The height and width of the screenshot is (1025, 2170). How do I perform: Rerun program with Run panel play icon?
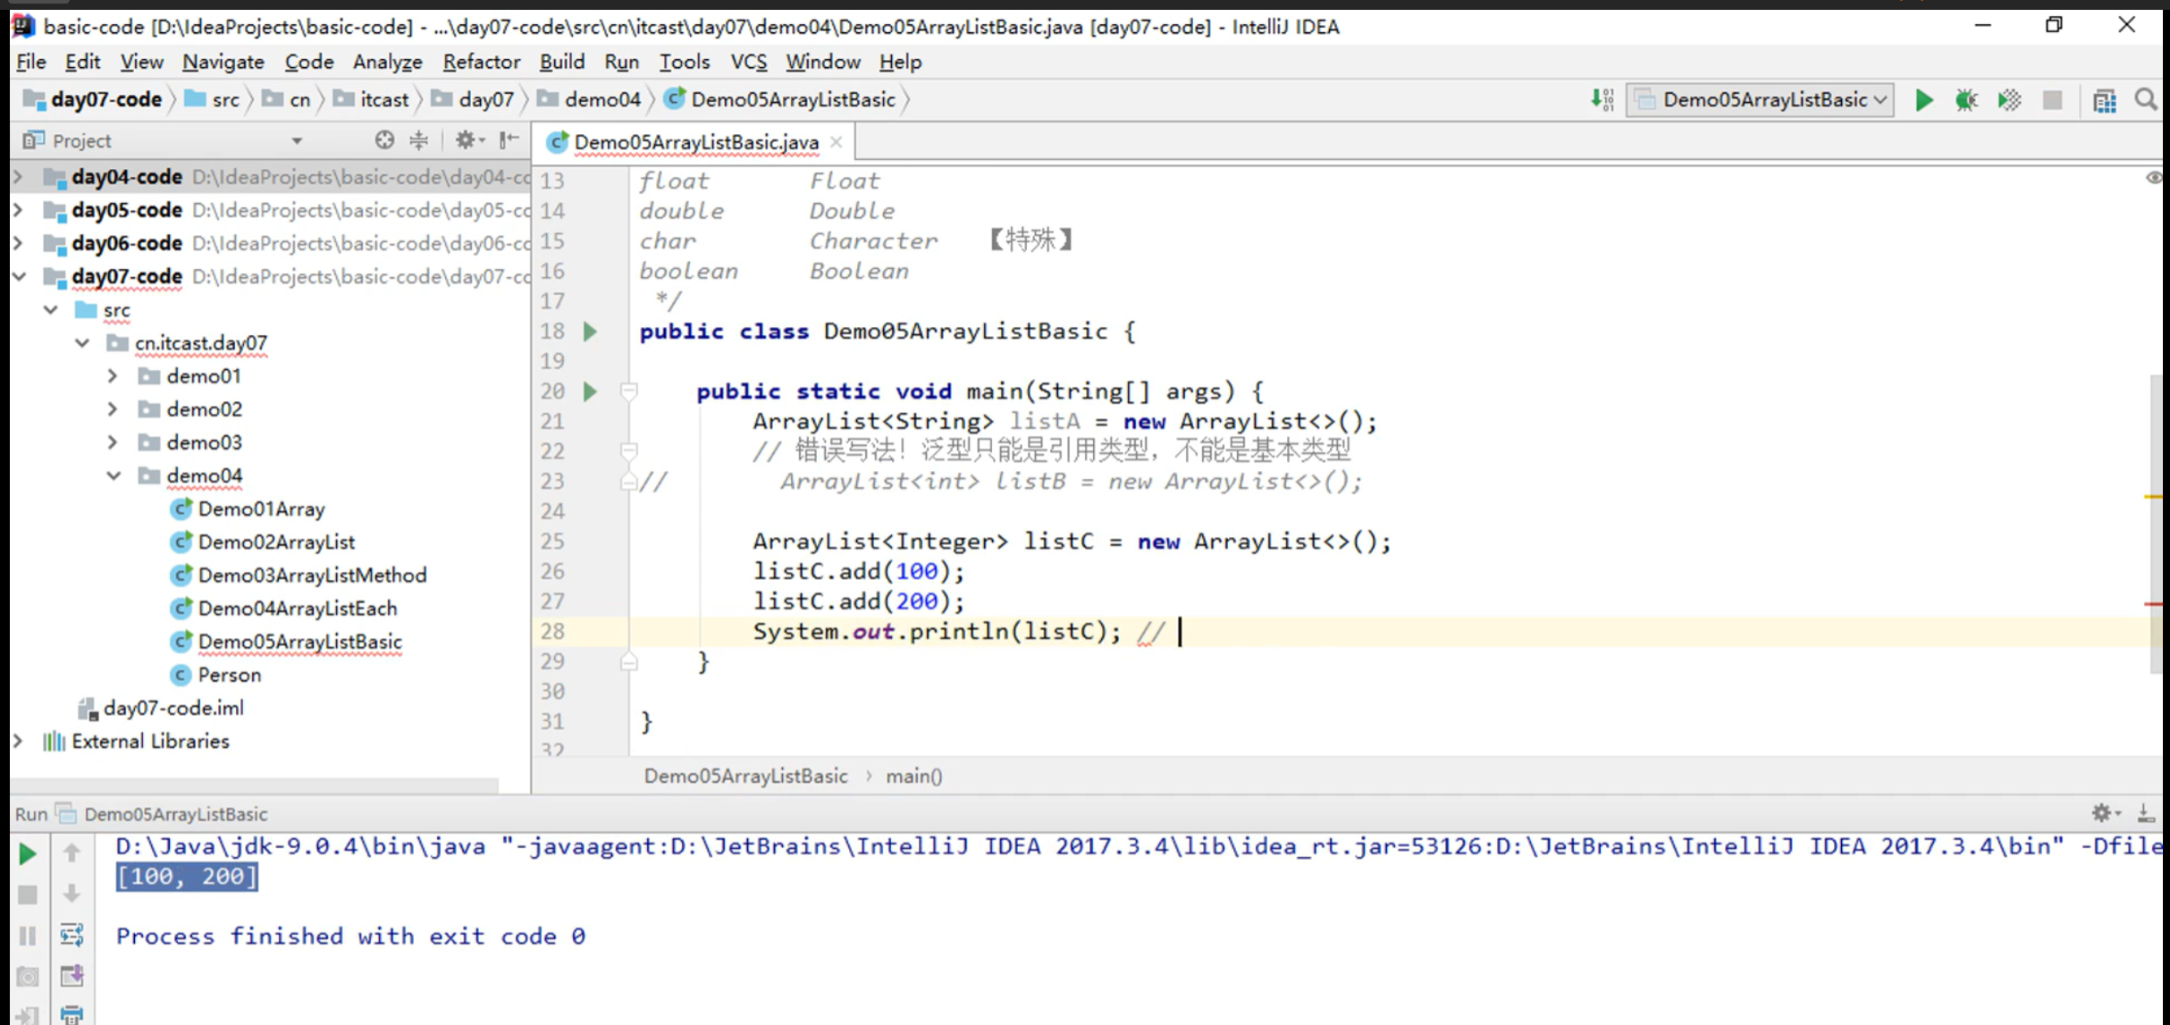click(x=28, y=854)
